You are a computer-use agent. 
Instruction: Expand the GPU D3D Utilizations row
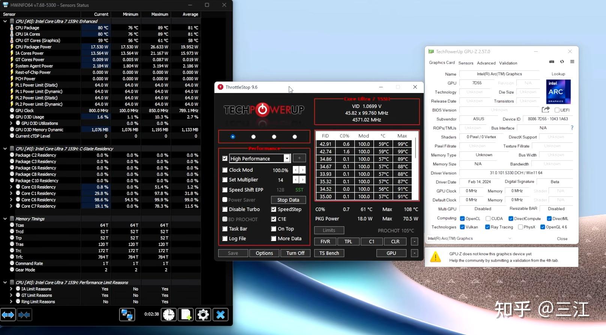11,123
